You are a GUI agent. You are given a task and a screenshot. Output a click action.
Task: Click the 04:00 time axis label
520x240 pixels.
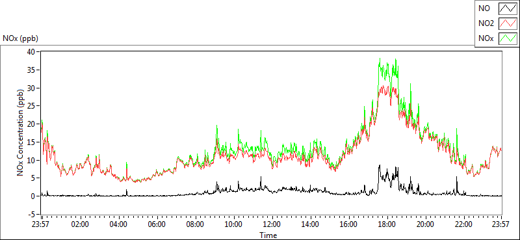(118, 224)
